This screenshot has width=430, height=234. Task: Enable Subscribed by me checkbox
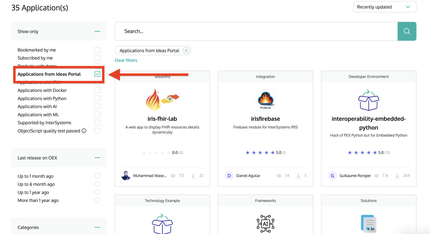[x=97, y=58]
